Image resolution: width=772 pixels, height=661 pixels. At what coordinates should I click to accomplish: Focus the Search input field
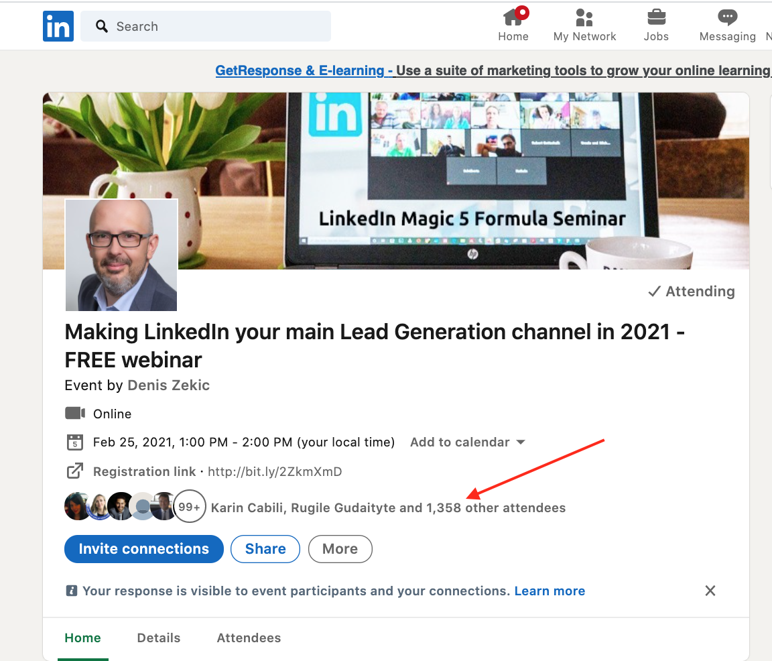click(205, 26)
